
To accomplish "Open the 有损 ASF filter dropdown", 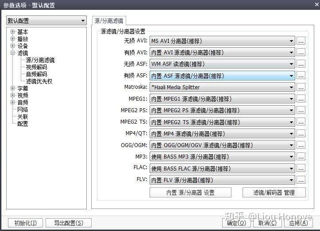I will coord(222,76).
